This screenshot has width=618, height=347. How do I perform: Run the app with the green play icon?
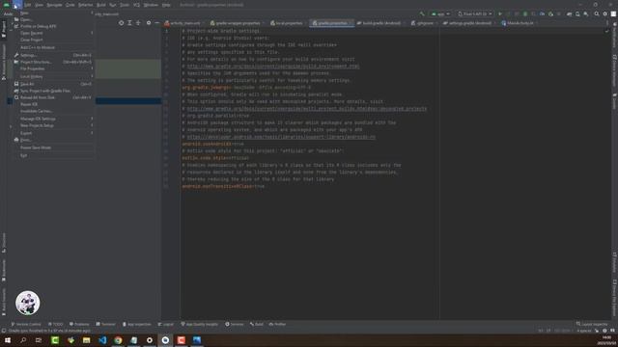[x=500, y=13]
